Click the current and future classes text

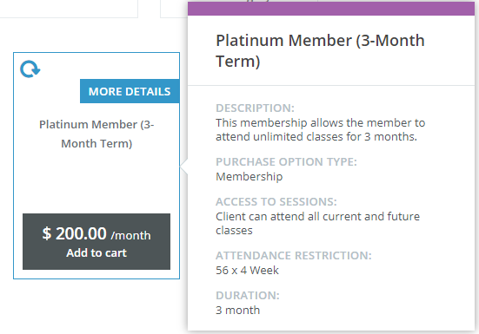point(317,223)
